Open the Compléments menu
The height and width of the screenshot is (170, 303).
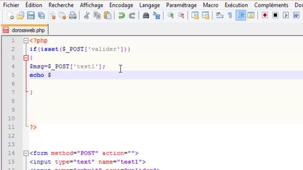pos(271,5)
